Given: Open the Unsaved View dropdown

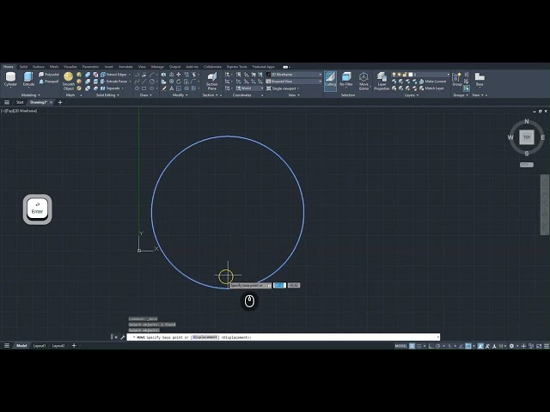Looking at the screenshot, I should coord(294,82).
